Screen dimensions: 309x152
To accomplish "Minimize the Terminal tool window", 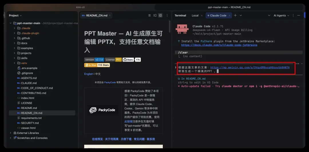I will [298, 15].
